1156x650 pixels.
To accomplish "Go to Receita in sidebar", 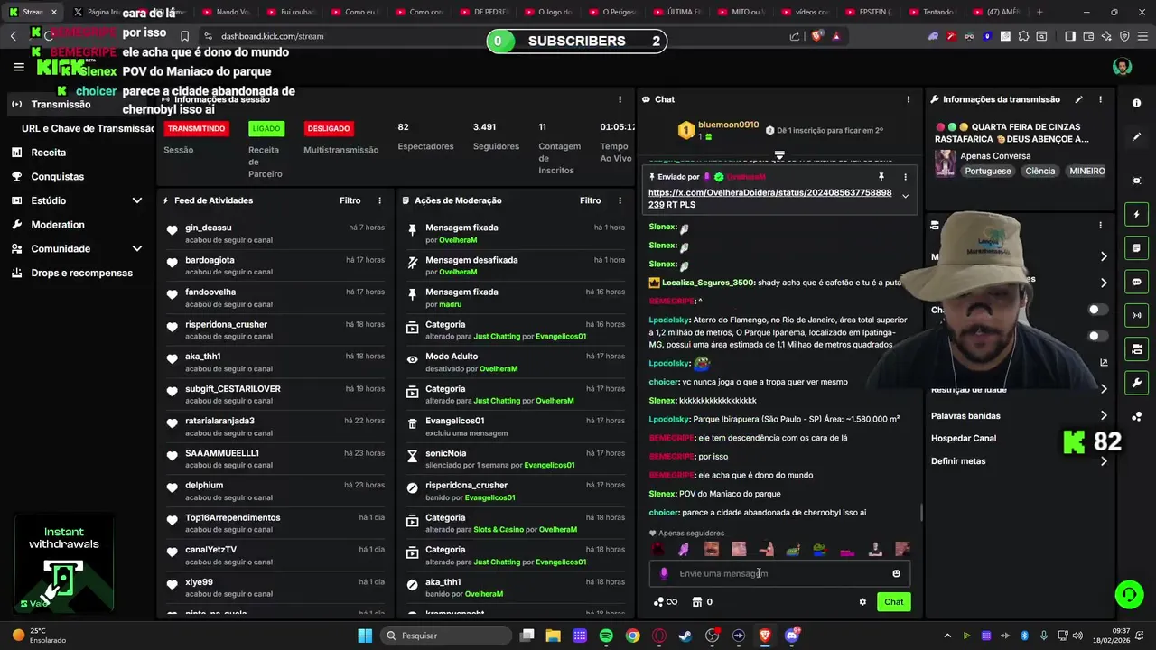I will click(49, 153).
